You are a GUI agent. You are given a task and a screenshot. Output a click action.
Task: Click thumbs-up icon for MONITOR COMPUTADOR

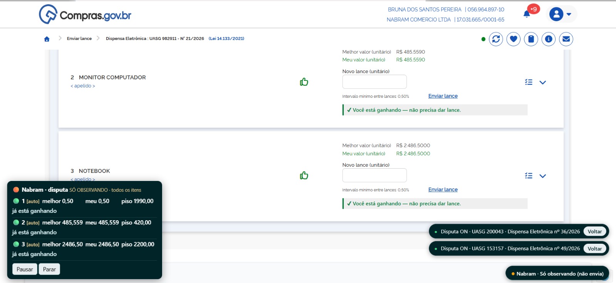coord(304,82)
